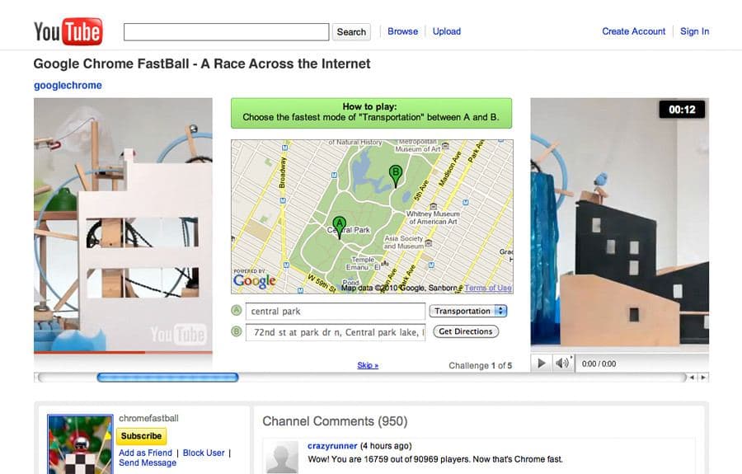Click Add as Friend
The image size is (742, 474).
(x=145, y=453)
